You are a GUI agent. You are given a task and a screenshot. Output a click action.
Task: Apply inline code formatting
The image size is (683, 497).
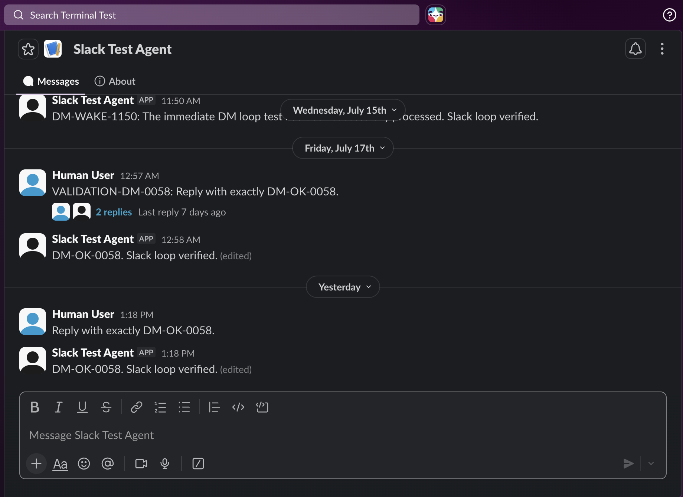coord(238,407)
